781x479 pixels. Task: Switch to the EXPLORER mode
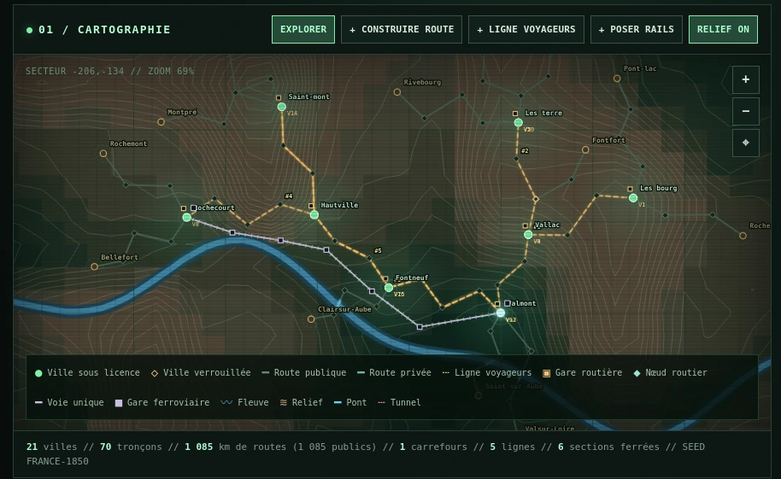click(302, 29)
